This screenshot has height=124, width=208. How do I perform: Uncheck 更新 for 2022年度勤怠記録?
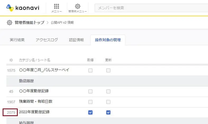108,112
